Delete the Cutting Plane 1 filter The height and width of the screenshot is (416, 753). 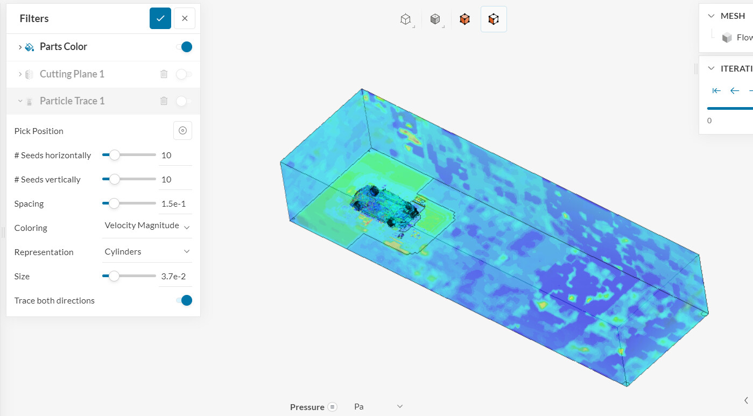[x=164, y=74]
